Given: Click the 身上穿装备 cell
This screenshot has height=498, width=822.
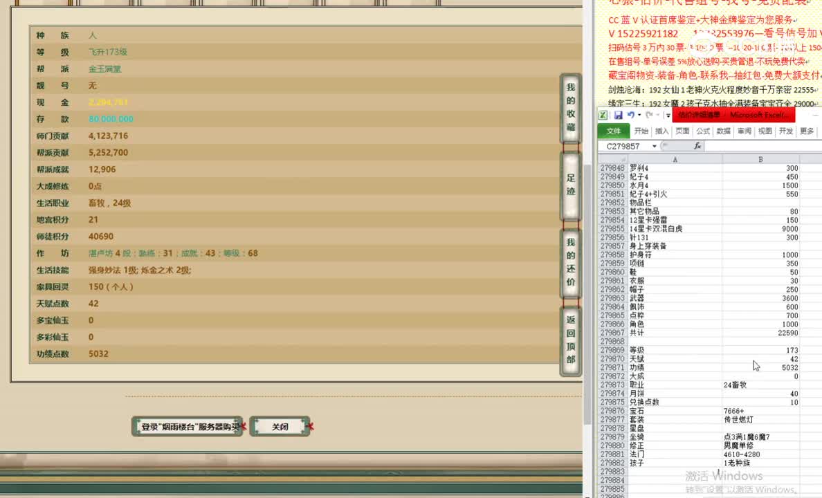Looking at the screenshot, I should point(675,246).
